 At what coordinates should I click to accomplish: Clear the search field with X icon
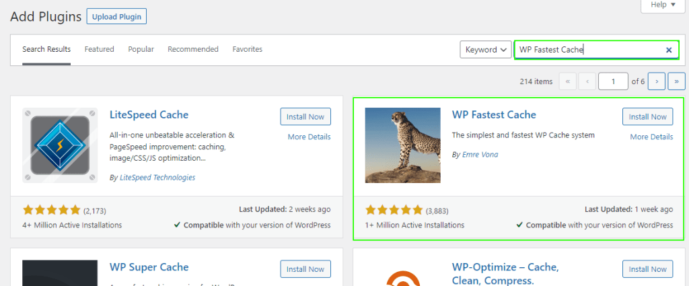(x=669, y=50)
